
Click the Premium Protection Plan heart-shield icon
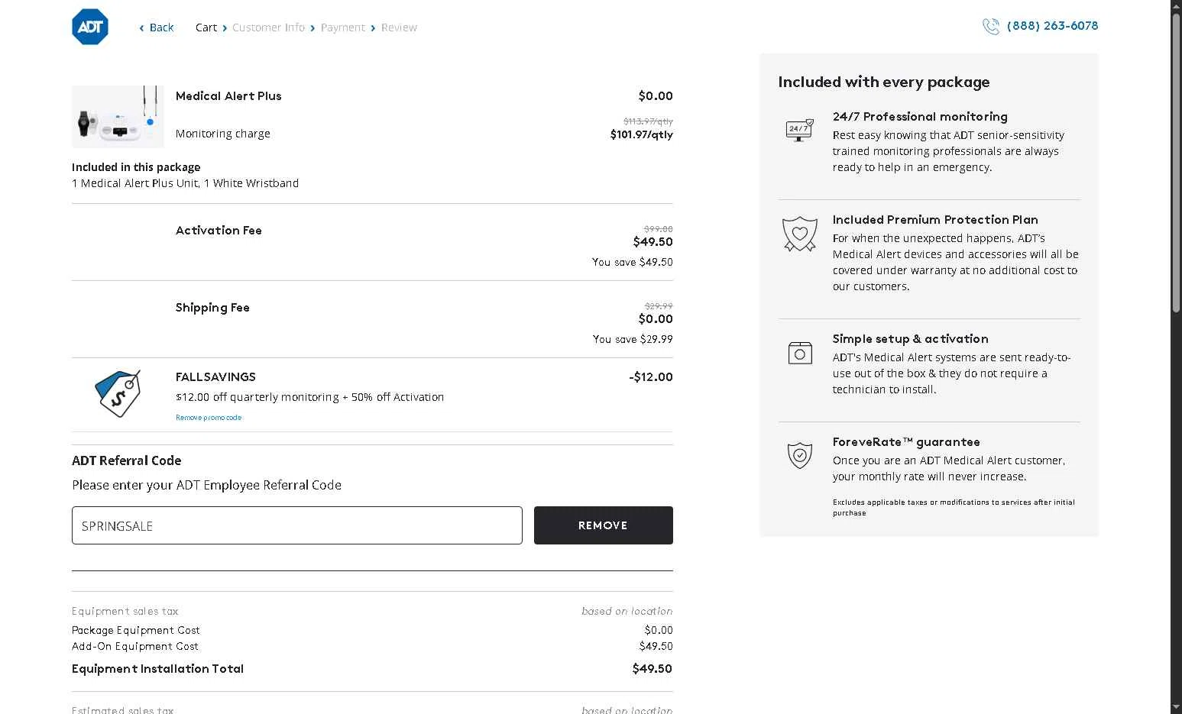799,234
